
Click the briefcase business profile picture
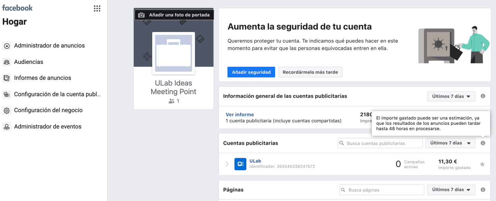click(174, 53)
